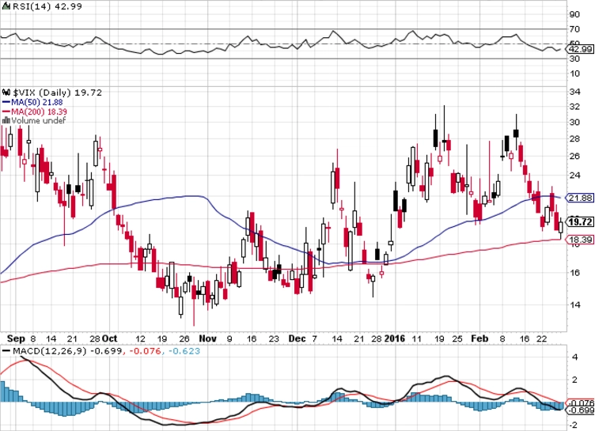Click the red MA(200) legend line
Image resolution: width=595 pixels, height=431 pixels.
(x=6, y=112)
